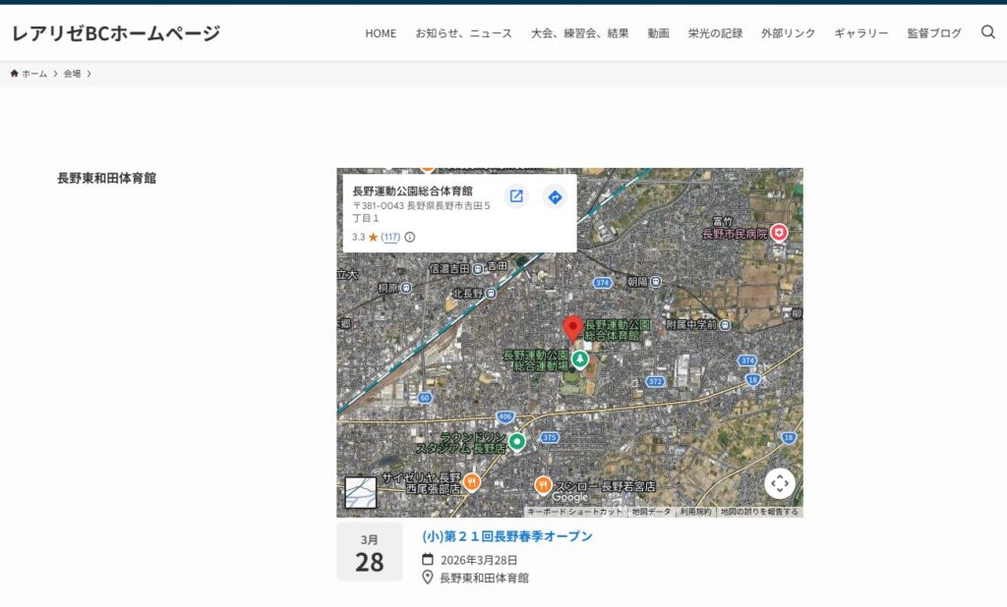The width and height of the screenshot is (1007, 607).
Task: Click the 117 reviews link
Action: point(390,237)
